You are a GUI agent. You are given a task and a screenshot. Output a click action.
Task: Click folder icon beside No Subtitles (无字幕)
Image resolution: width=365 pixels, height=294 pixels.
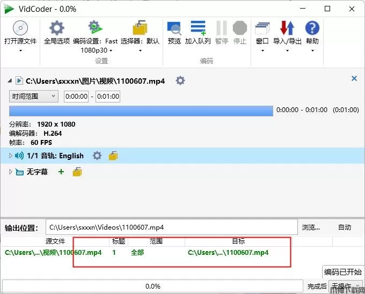[77, 172]
